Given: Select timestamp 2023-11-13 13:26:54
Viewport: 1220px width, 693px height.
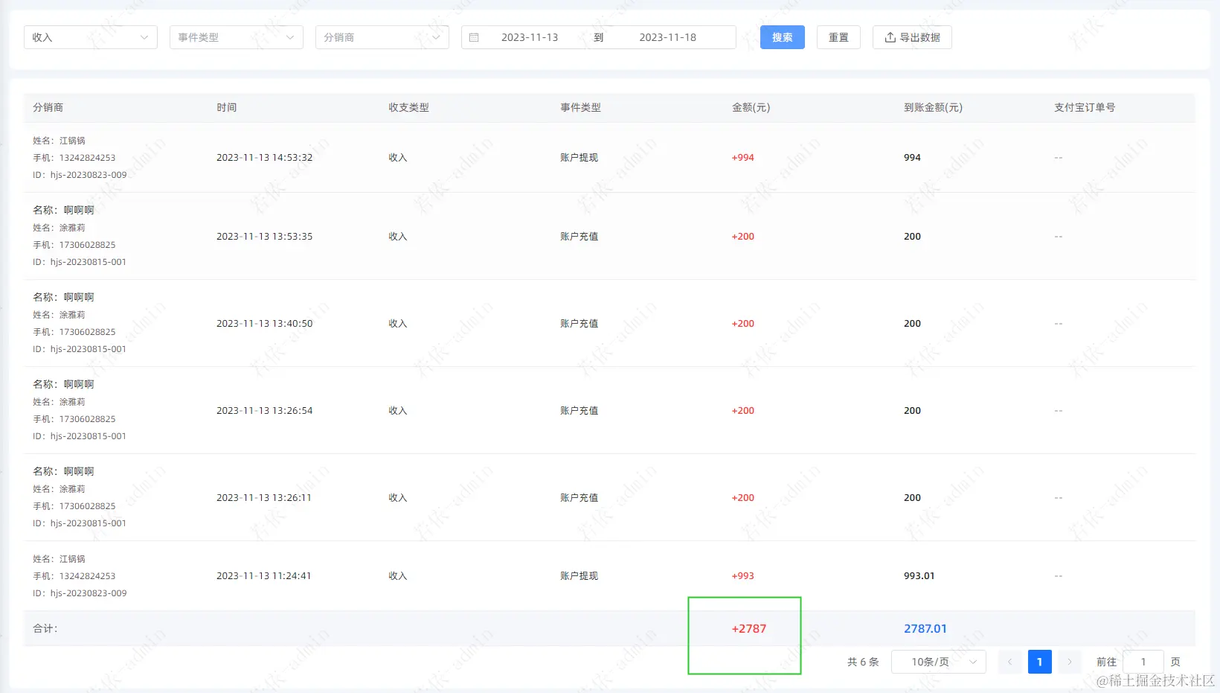Looking at the screenshot, I should [x=265, y=411].
